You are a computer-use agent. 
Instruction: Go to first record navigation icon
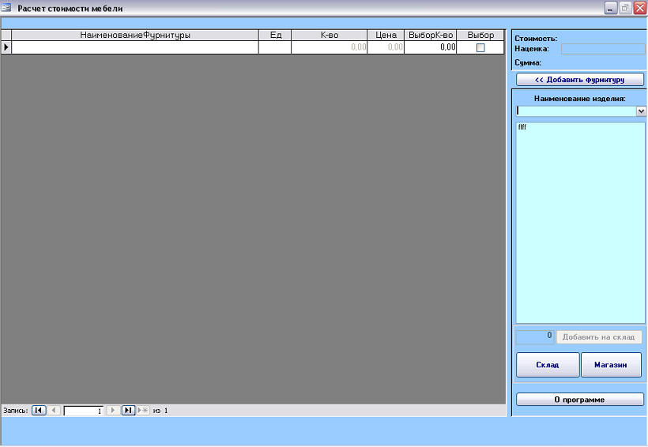[x=39, y=410]
